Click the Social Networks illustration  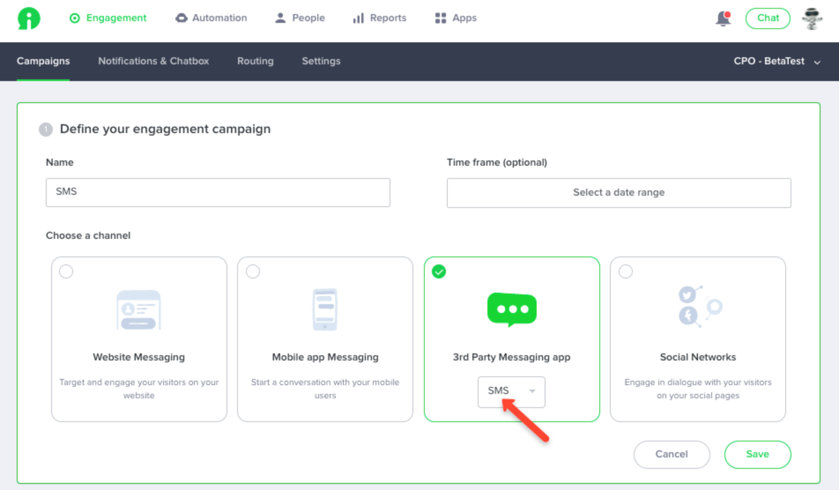pos(700,306)
